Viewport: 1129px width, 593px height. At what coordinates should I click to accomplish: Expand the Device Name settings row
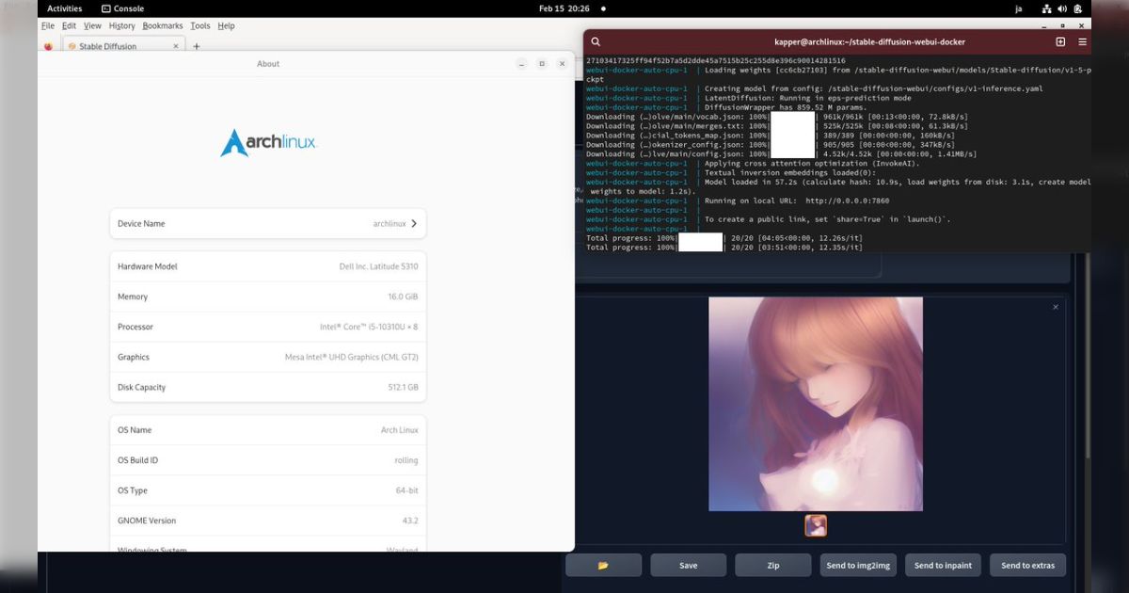tap(267, 223)
